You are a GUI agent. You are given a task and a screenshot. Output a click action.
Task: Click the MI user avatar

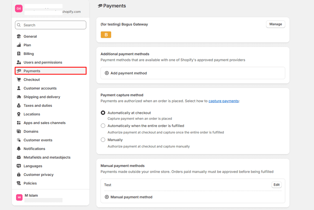(x=19, y=197)
